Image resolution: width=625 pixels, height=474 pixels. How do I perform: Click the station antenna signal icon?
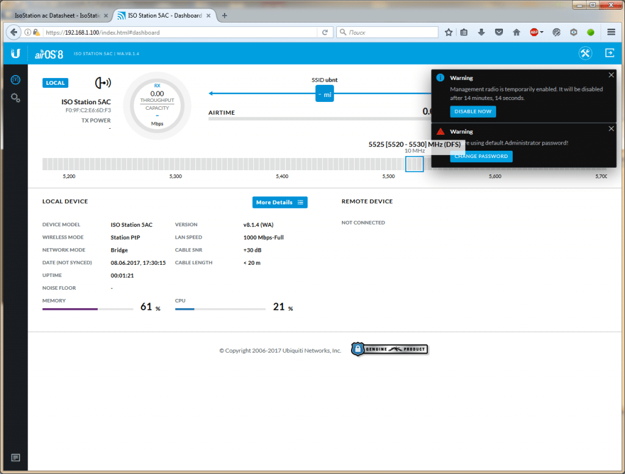point(103,83)
